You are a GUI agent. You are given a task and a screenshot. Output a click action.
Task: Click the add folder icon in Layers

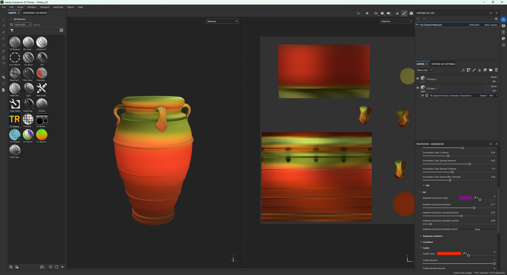491,70
